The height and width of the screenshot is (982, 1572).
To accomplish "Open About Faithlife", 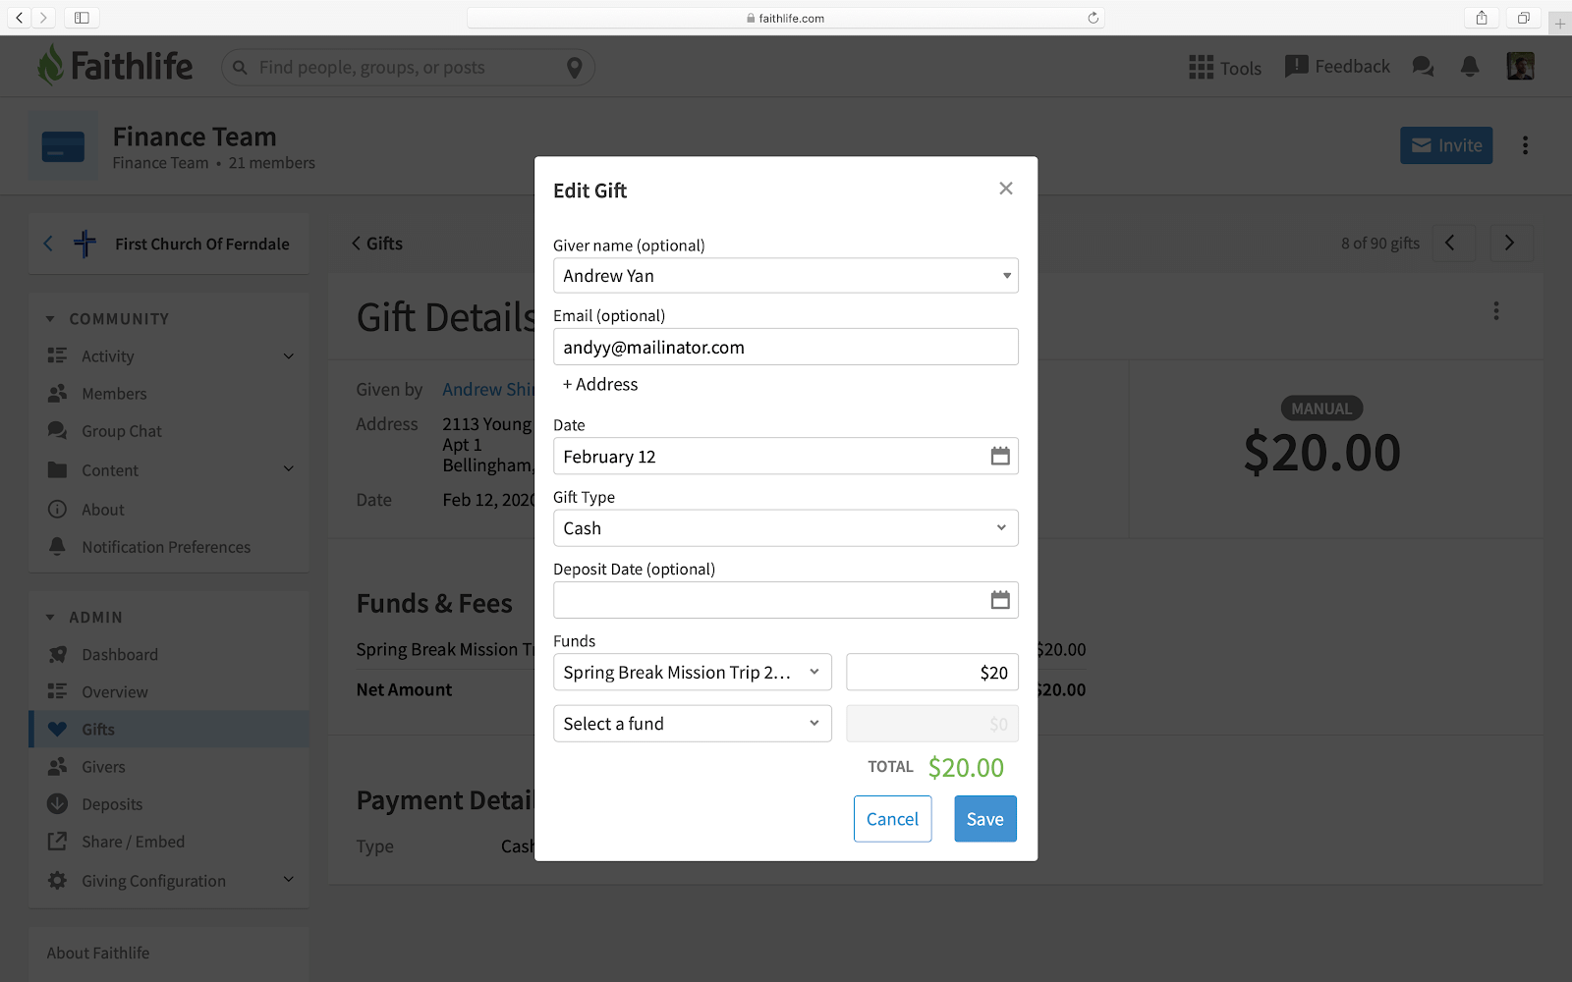I will [98, 954].
